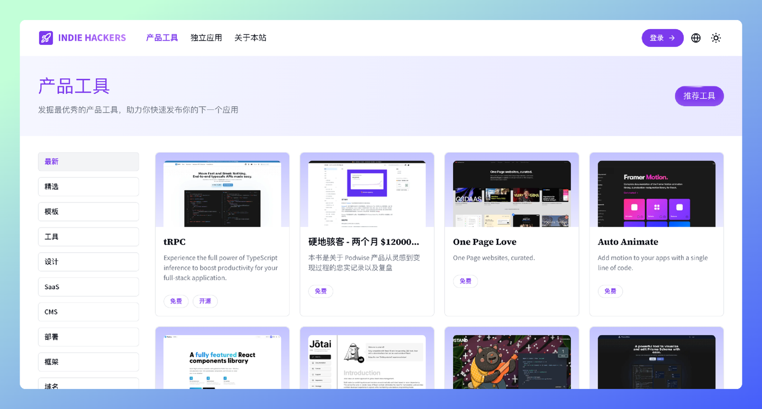Open the React components library thumbnail
Viewport: 762px width, 409px height.
[x=222, y=362]
